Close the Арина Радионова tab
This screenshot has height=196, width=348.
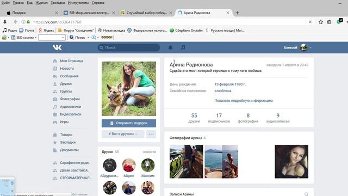pyautogui.click(x=228, y=13)
